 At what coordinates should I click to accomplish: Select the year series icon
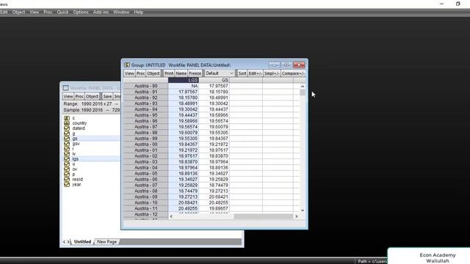67,184
